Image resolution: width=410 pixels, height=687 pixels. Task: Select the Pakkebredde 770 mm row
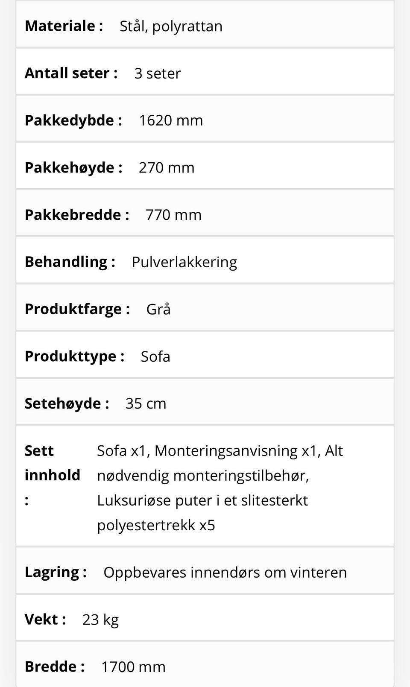(205, 213)
